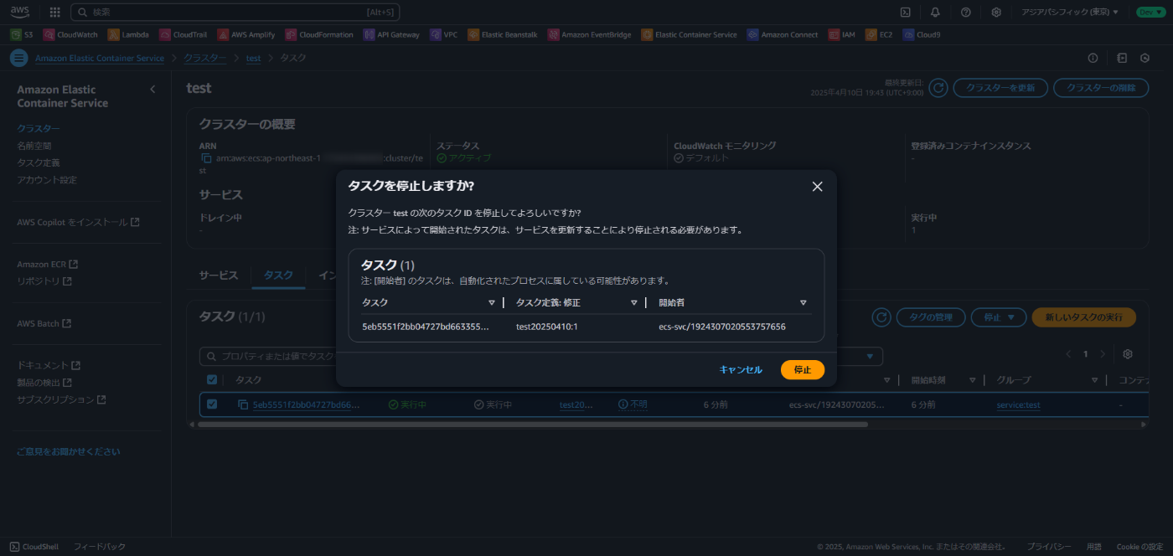
Task: Open Amazon Connect shortcut
Action: [x=783, y=34]
